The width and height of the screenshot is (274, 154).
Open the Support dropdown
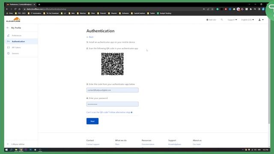click(232, 20)
